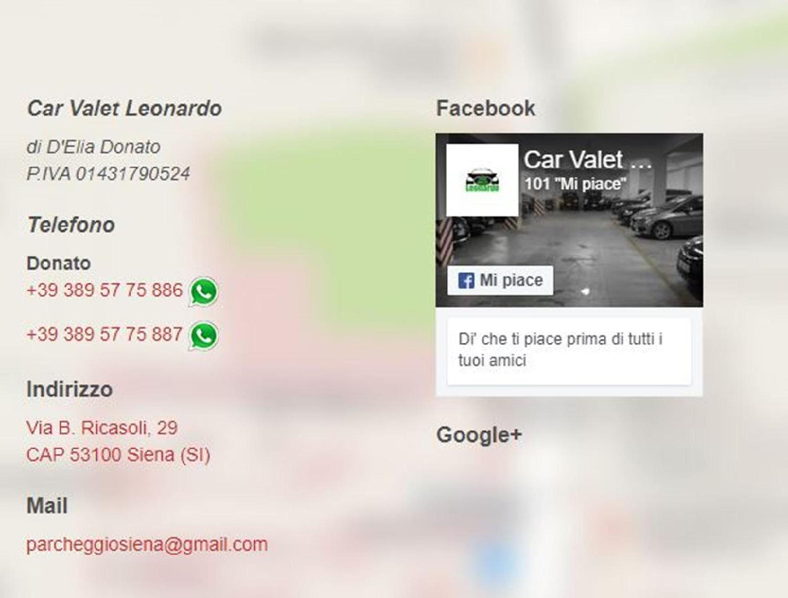Click the Mi piace Facebook button
This screenshot has height=598, width=788.
tap(500, 280)
